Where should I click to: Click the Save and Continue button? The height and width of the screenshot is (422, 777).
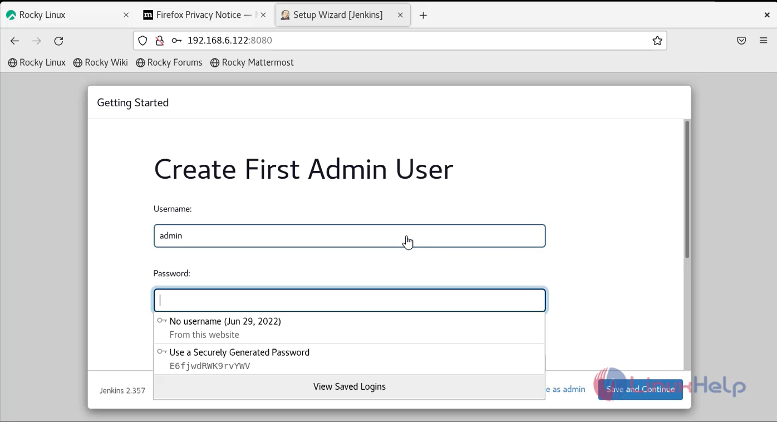click(x=641, y=390)
